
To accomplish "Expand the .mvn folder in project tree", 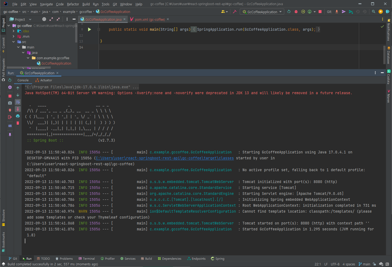I will pos(13,37).
